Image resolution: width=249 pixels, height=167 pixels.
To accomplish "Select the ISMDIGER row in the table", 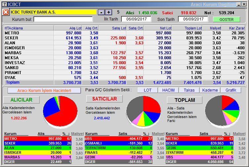I will pos(124,48).
